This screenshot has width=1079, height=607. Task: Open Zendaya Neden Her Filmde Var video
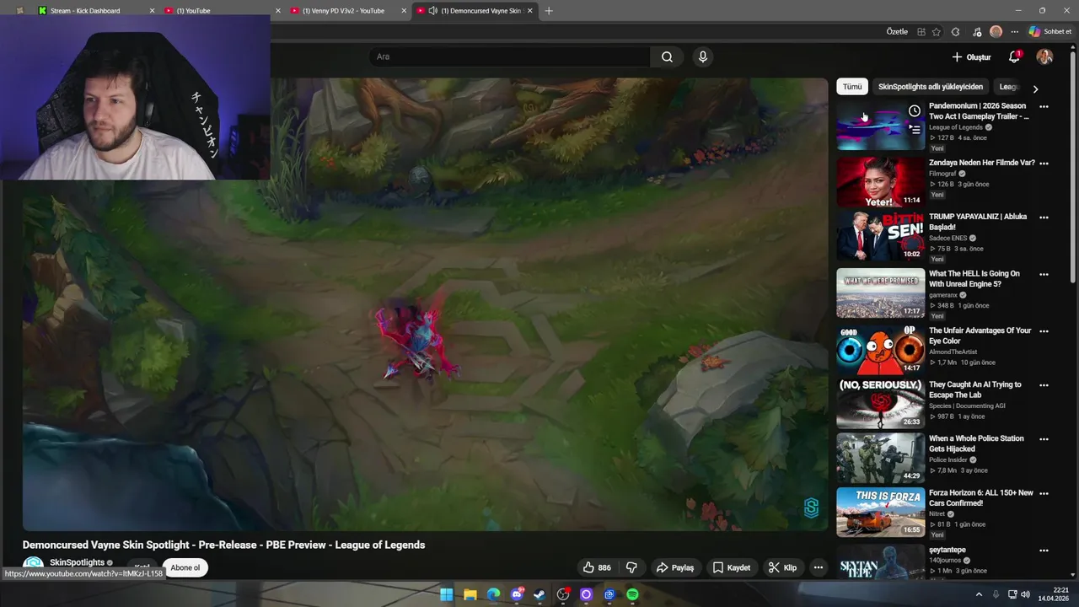[x=982, y=163]
